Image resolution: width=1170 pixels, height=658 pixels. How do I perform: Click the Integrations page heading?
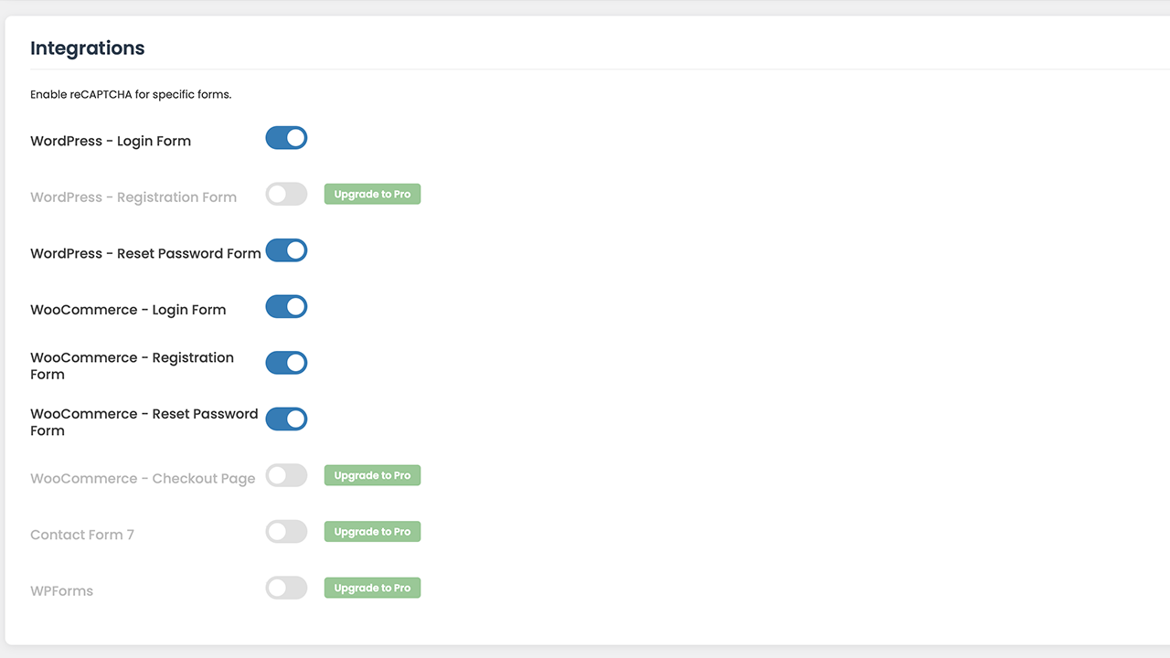pos(87,48)
